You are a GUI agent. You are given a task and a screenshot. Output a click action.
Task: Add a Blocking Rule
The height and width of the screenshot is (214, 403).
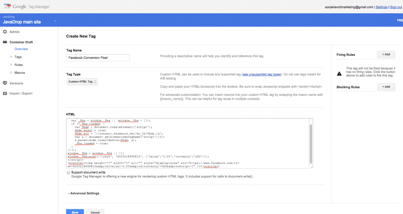[x=386, y=87]
